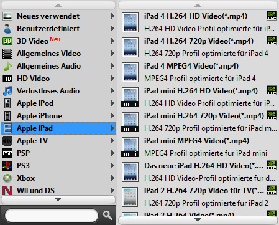This screenshot has width=279, height=225.
Task: Click the Xbox logo icon
Action: 7,178
